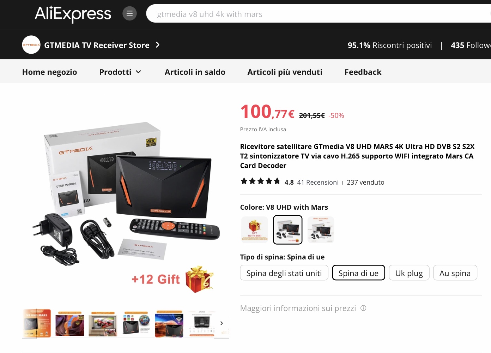Click the red gift box icon in product image
This screenshot has width=491, height=353.
pyautogui.click(x=199, y=279)
